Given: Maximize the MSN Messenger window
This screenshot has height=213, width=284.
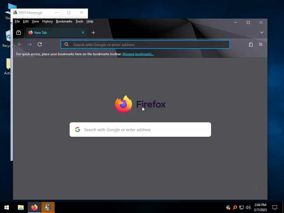Looking at the screenshot, I should 69,12.
